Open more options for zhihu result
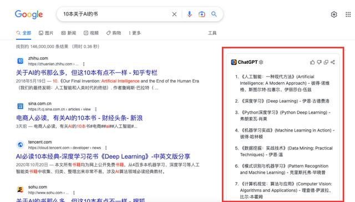Screen dimensions: 355x202 point(84,64)
